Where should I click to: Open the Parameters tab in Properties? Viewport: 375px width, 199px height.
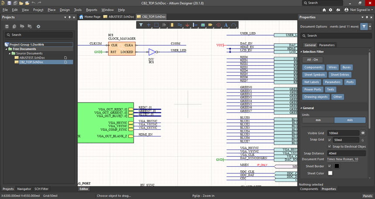point(327,45)
